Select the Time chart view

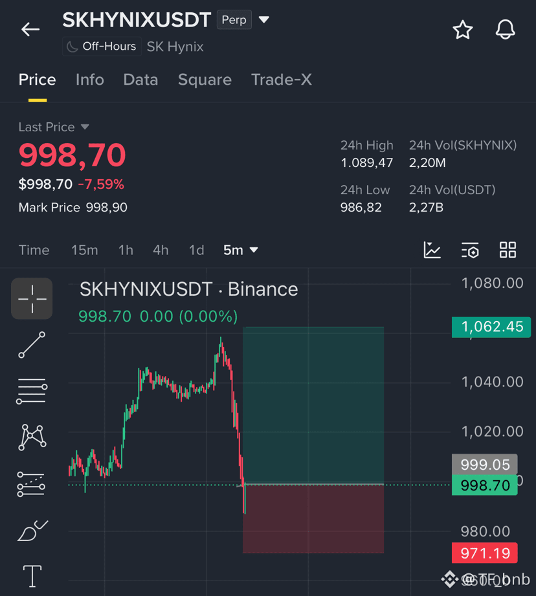[x=34, y=250]
